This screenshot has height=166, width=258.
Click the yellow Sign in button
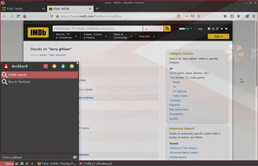(218, 36)
